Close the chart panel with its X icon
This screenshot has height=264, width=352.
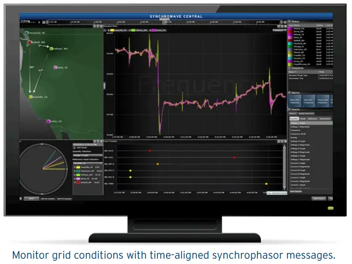click(286, 26)
